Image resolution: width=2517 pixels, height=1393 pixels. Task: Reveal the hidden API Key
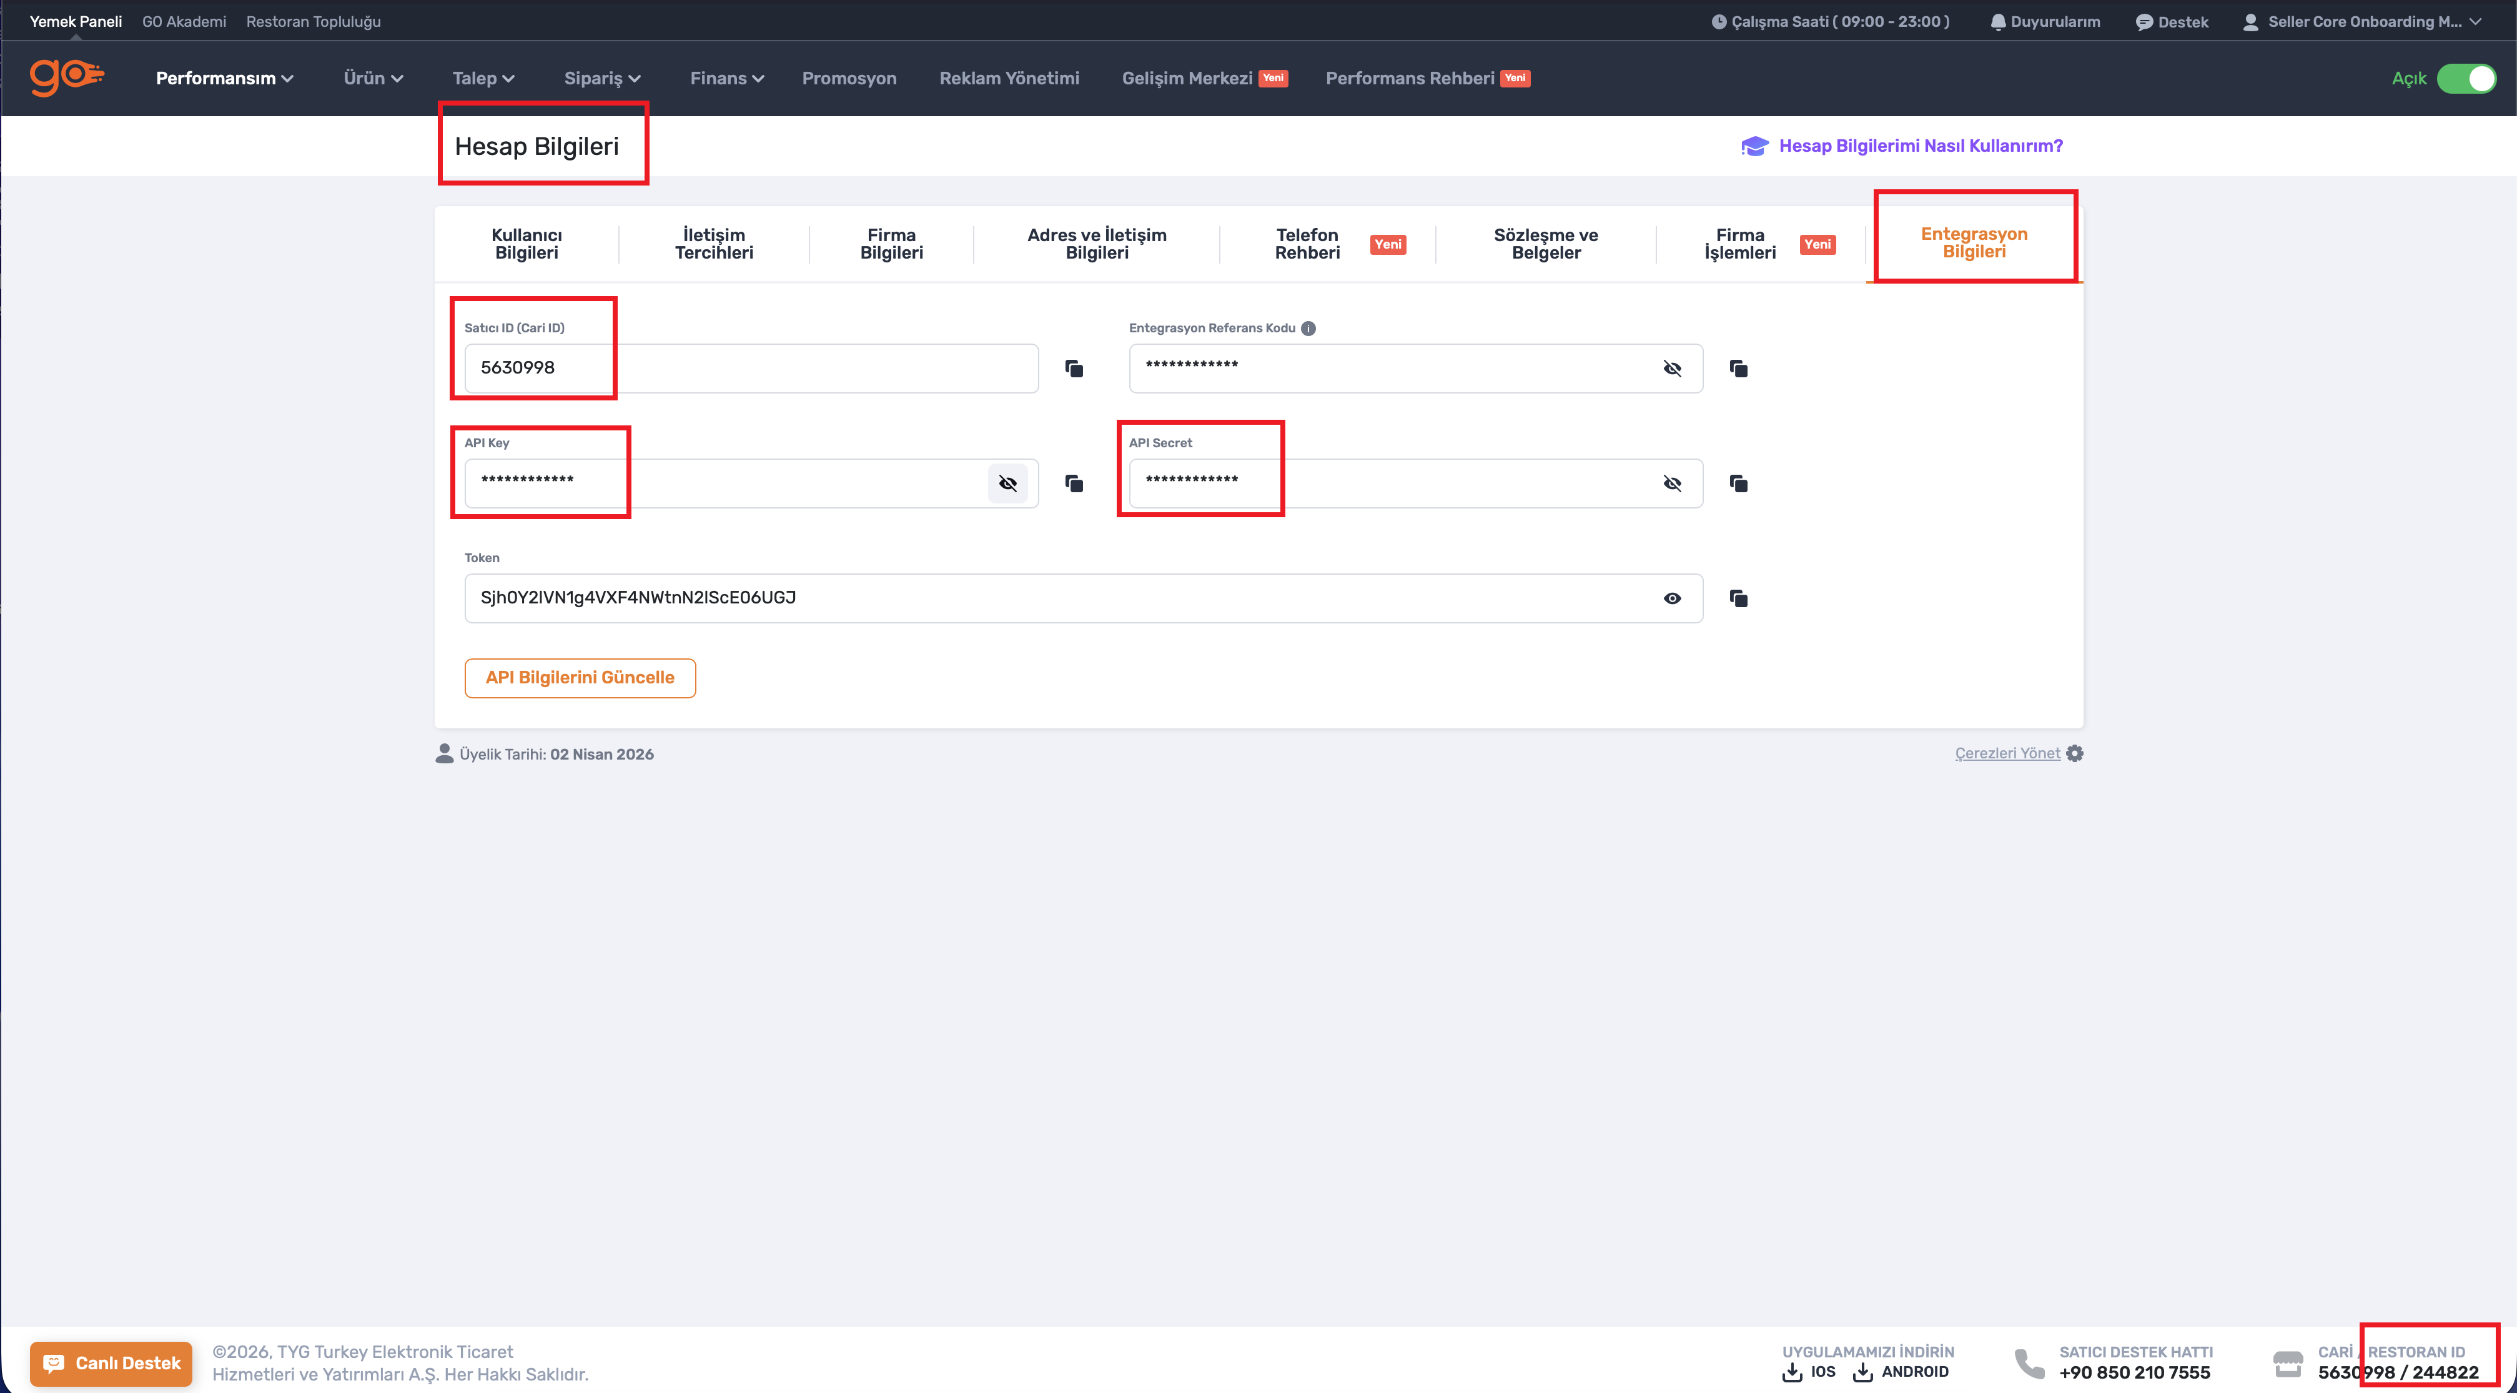tap(1007, 484)
